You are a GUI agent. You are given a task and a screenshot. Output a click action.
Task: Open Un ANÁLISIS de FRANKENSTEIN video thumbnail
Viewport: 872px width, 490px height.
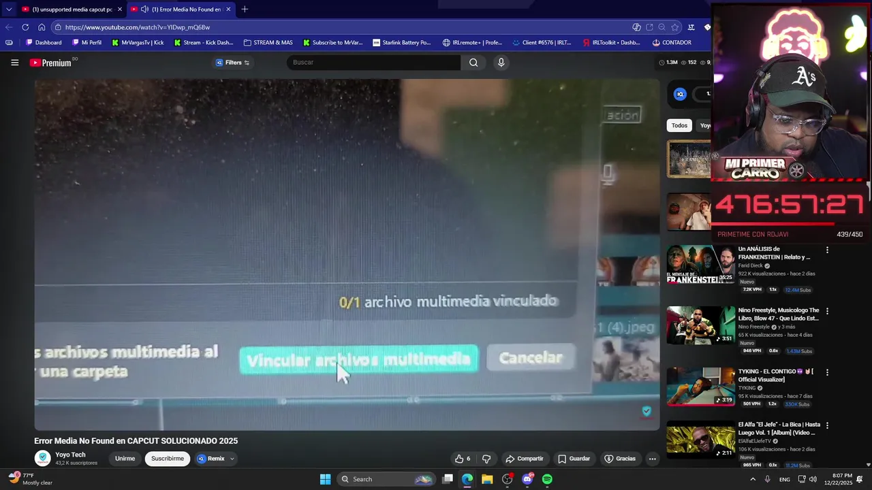click(700, 264)
